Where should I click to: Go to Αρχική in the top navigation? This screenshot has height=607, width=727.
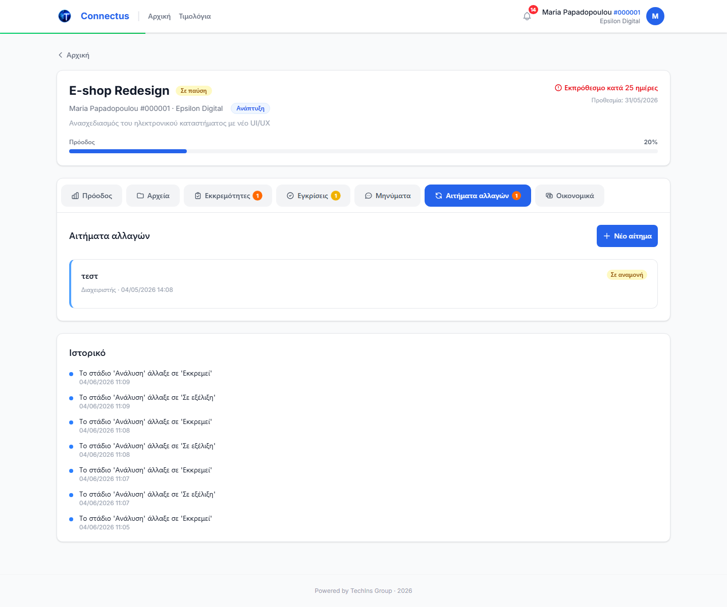[x=159, y=16]
